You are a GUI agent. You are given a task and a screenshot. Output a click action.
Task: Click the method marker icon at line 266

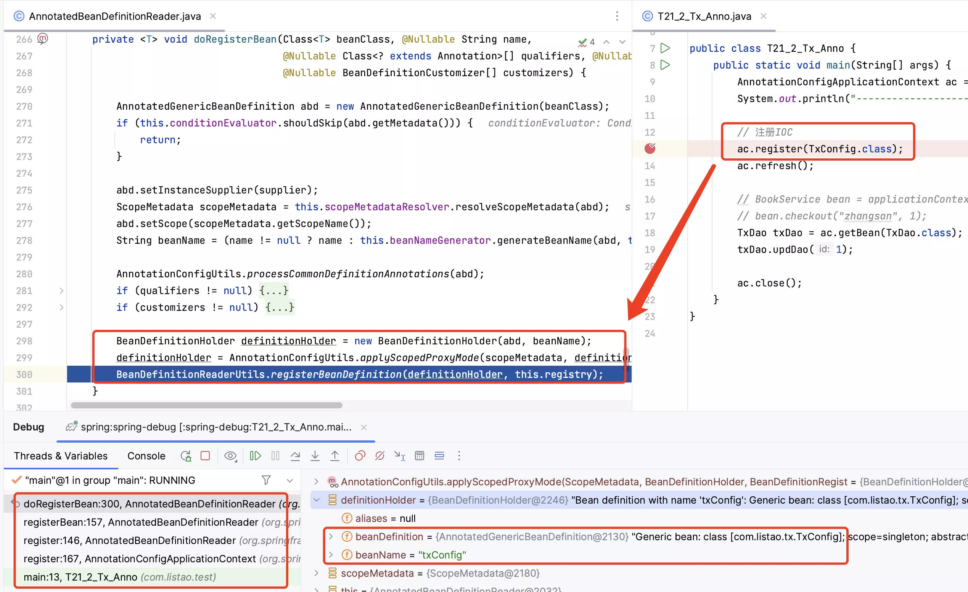(x=42, y=38)
